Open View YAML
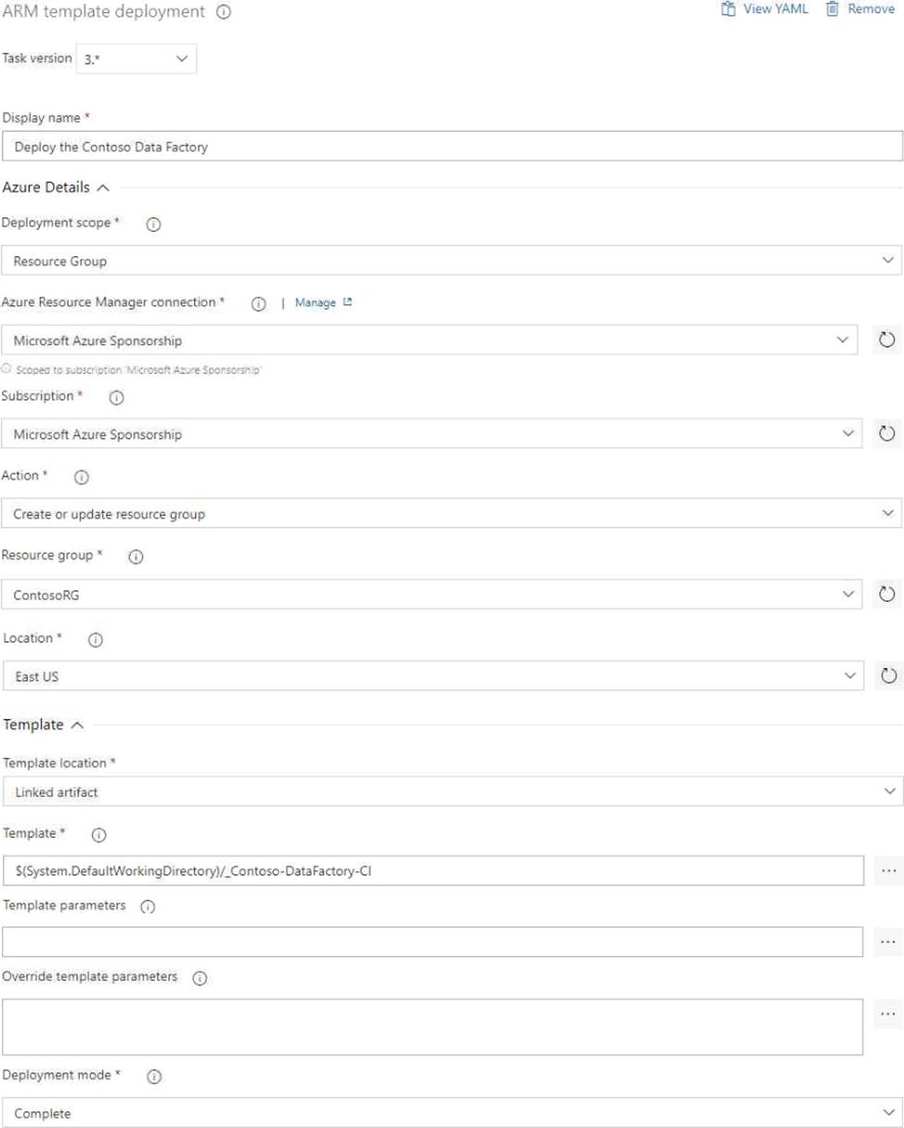This screenshot has height=1128, width=904. coord(765,9)
